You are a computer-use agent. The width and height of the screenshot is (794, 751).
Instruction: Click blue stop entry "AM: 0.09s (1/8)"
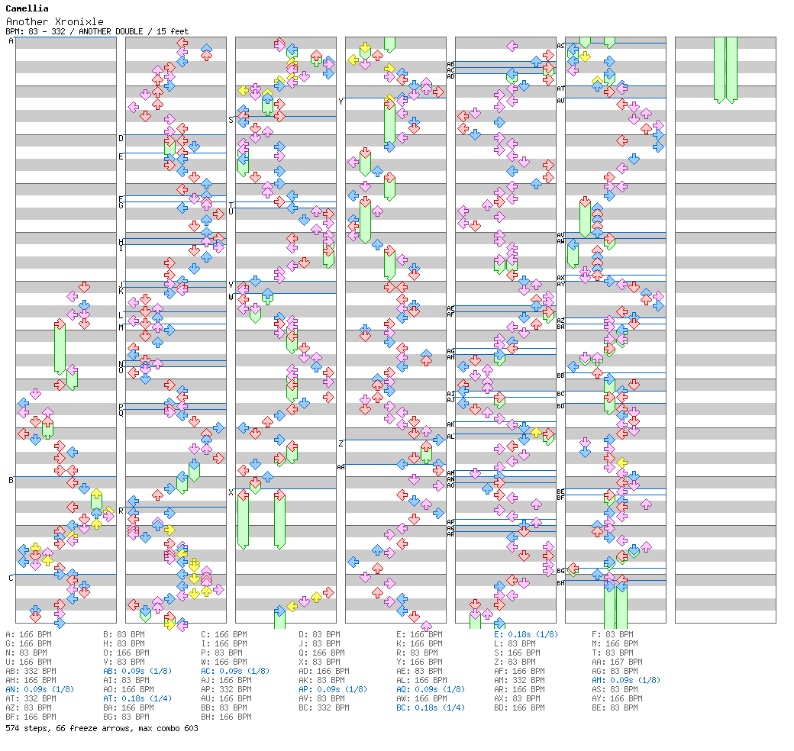pos(626,680)
